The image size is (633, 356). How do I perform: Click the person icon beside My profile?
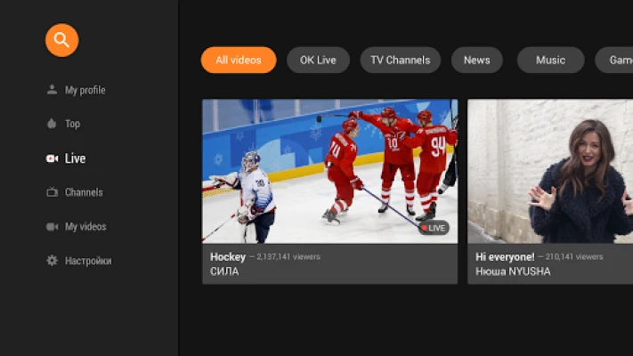52,90
